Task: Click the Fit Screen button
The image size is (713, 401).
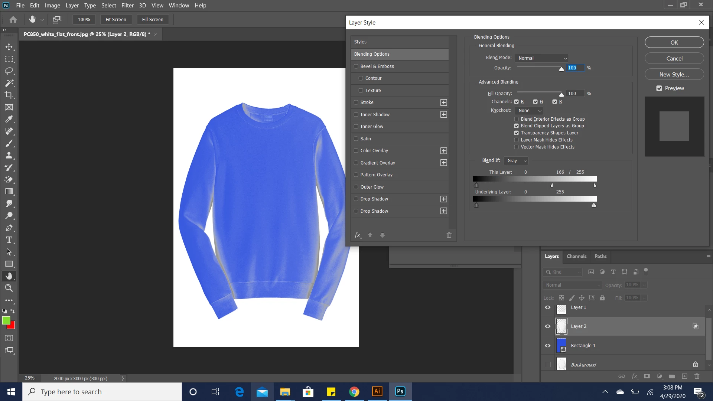Action: click(x=116, y=20)
